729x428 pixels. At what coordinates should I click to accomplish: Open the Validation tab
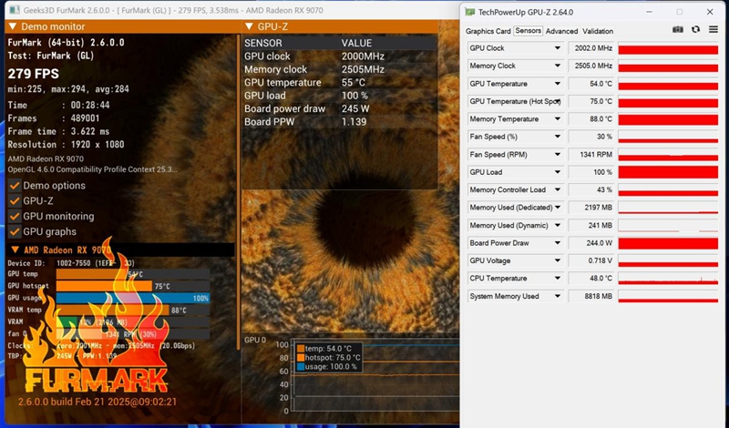(598, 31)
